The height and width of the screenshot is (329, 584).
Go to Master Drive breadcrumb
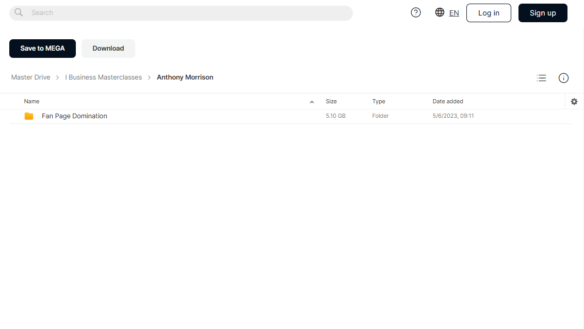[x=30, y=77]
